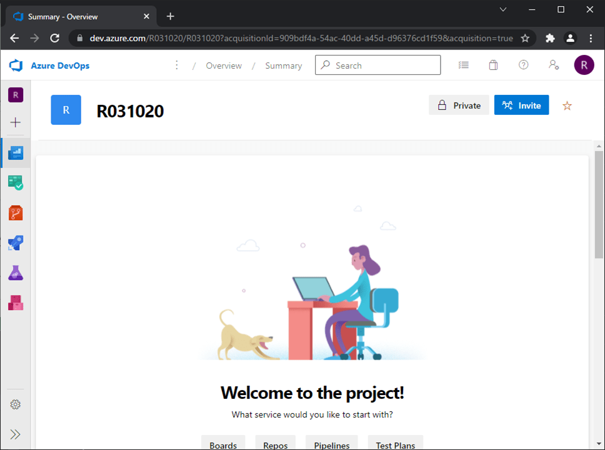Open Repos hub in sidebar

coord(16,213)
